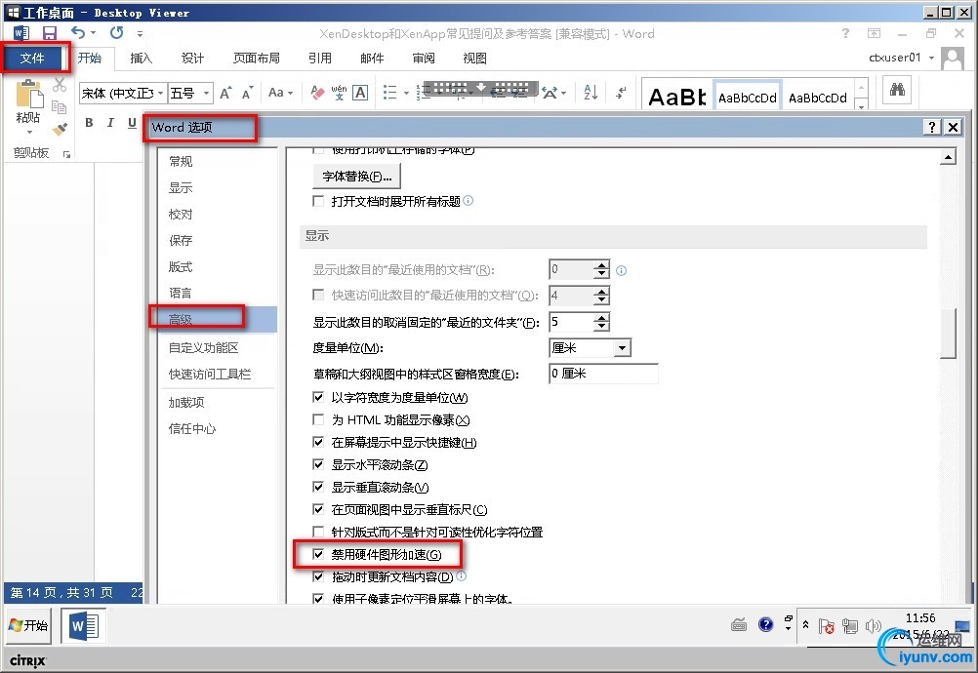Select 显示 in Word Options sidebar
Viewport: 978px width, 673px height.
pos(216,187)
